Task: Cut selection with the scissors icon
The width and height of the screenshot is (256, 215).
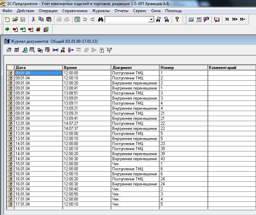Action: point(33,20)
